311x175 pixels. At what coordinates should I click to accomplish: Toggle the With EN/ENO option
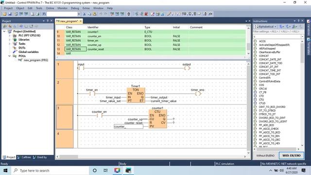tap(292, 156)
